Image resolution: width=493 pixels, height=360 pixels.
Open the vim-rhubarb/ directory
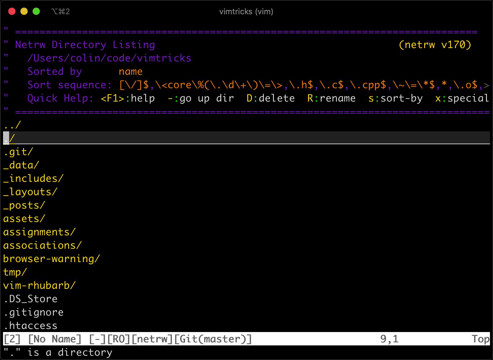tap(39, 286)
